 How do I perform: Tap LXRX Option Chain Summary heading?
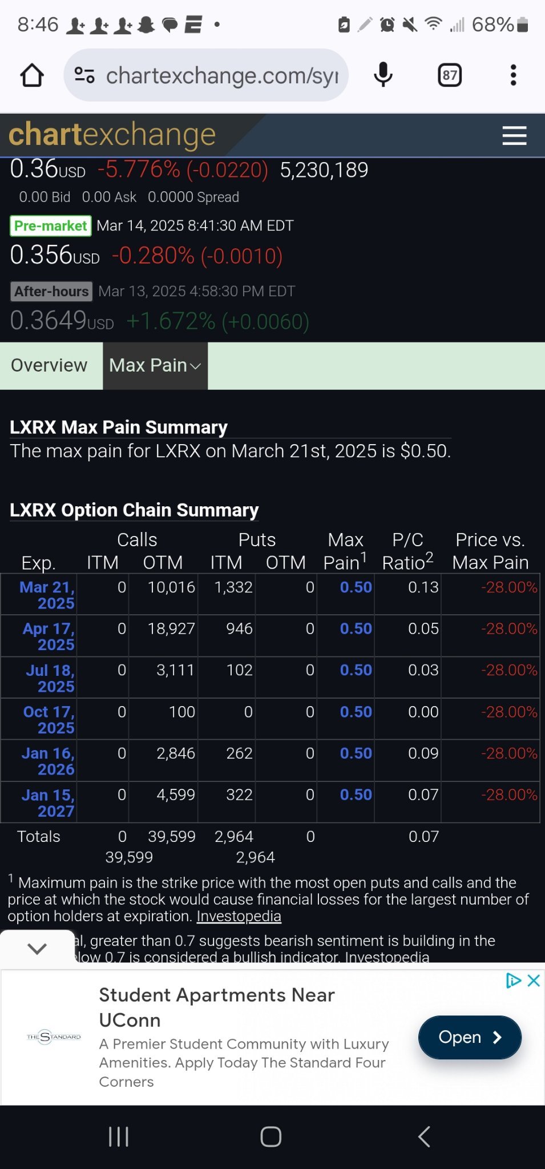pyautogui.click(x=134, y=510)
